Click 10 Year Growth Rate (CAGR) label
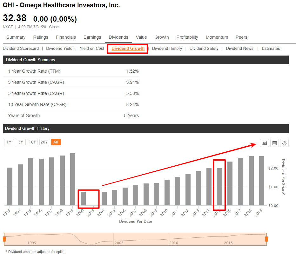This screenshot has height=259, width=296. (x=37, y=105)
